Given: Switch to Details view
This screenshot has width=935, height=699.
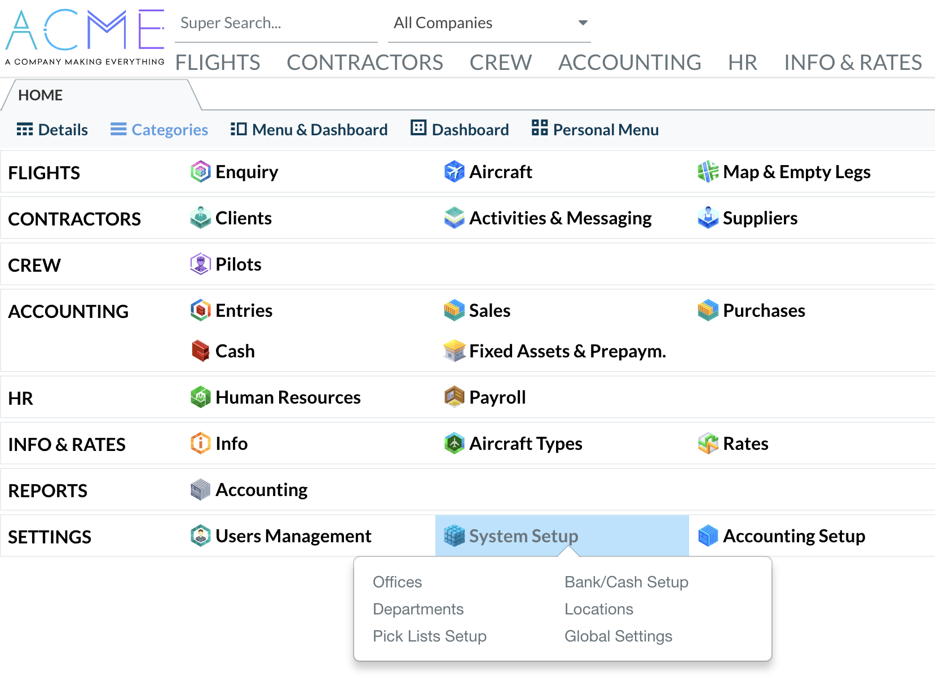Looking at the screenshot, I should coord(52,130).
